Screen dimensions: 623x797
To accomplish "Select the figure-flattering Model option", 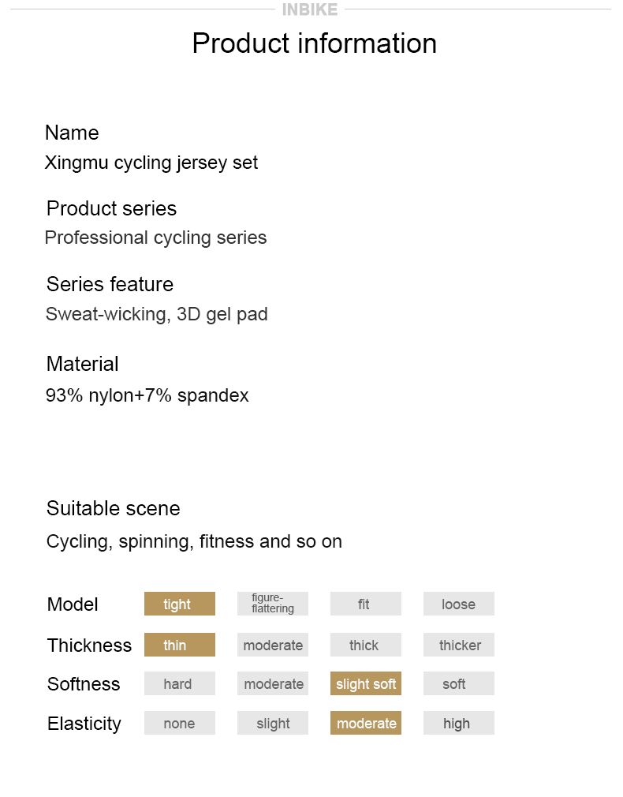I will tap(272, 604).
